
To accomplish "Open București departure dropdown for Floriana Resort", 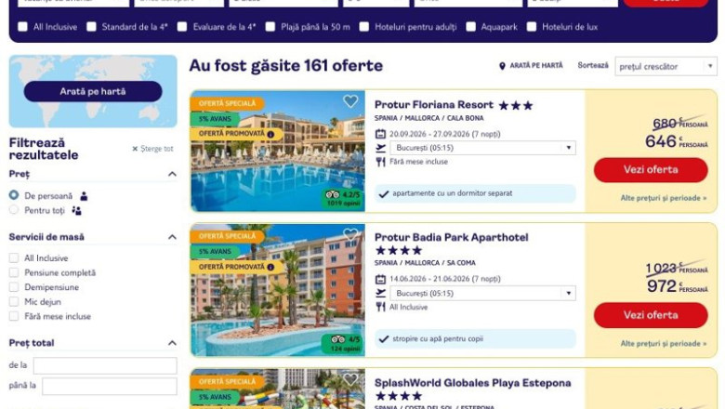I will 482,148.
